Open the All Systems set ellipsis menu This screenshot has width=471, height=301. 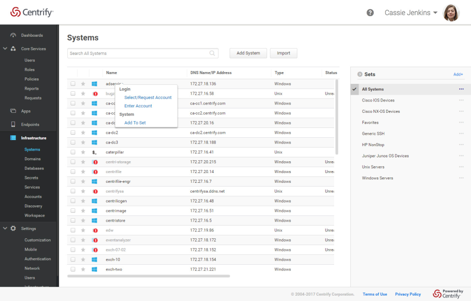tap(461, 89)
